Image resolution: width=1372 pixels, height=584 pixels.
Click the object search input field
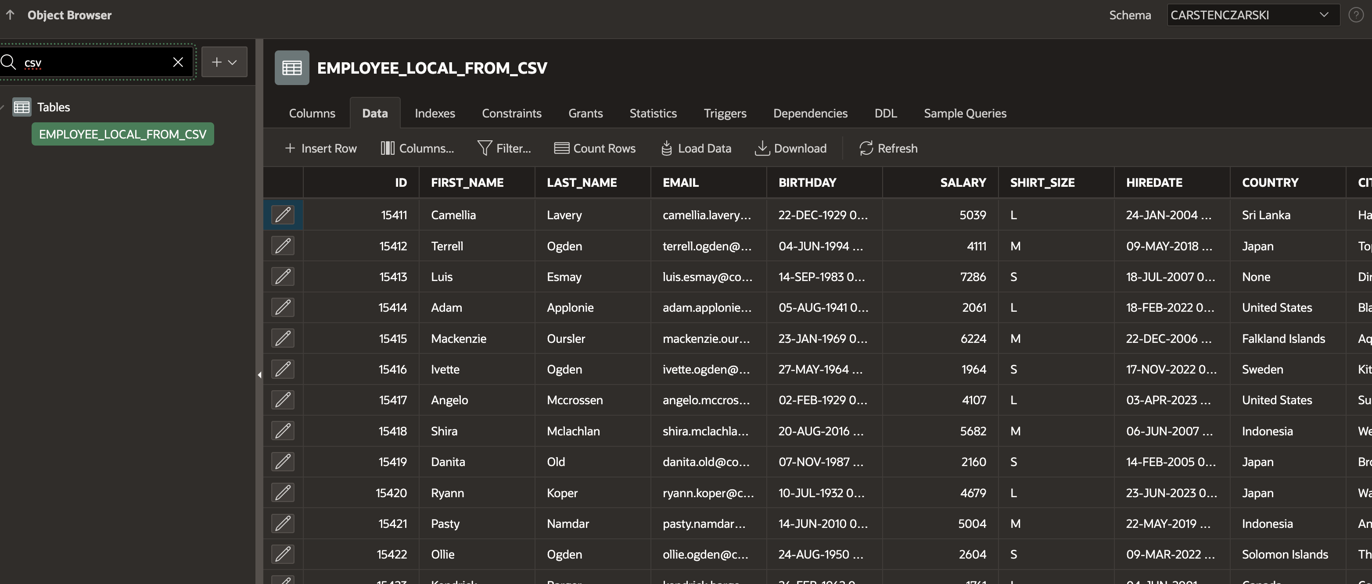(96, 62)
